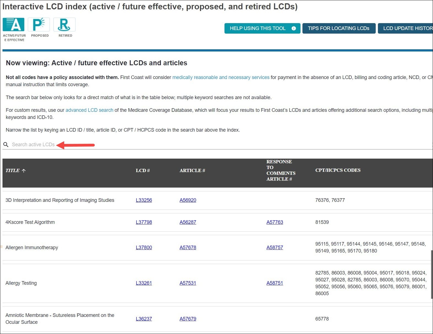This screenshot has height=334, width=433.
Task: Open LCD Update History button
Action: pos(406,28)
